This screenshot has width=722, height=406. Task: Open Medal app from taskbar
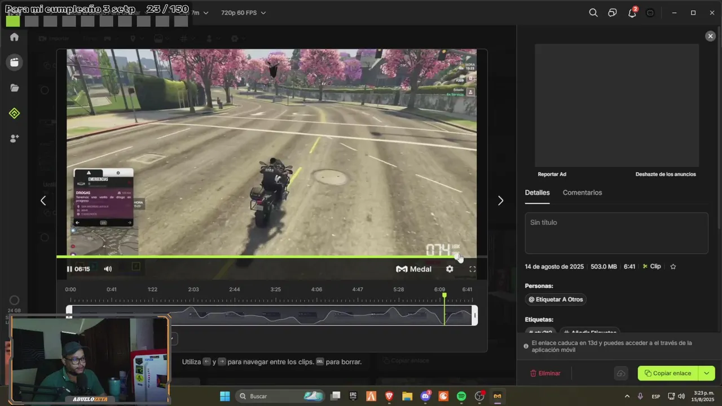[x=497, y=396]
